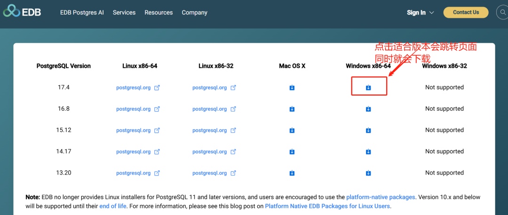Viewport: 508px width, 215px height.
Task: Click the Windows x86-32 column header
Action: tap(444, 66)
